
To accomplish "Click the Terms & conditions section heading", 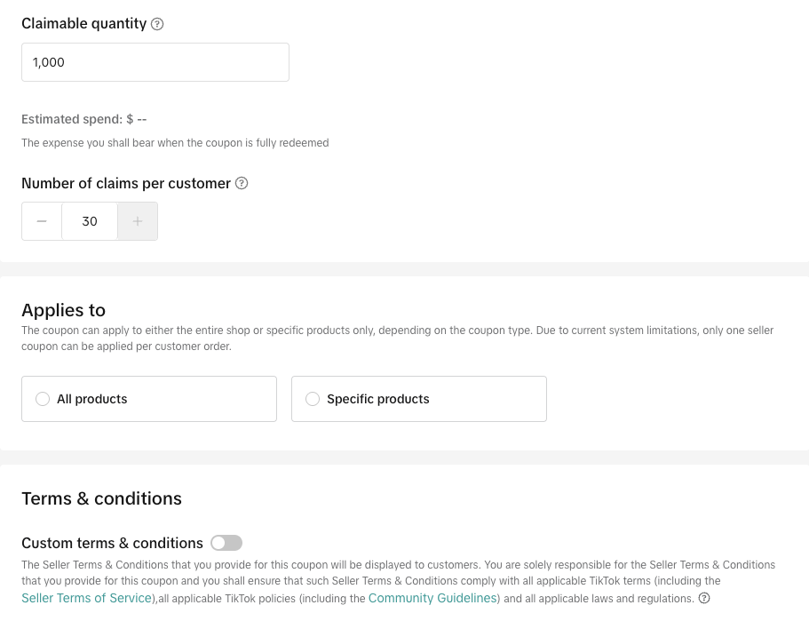I will (x=101, y=498).
